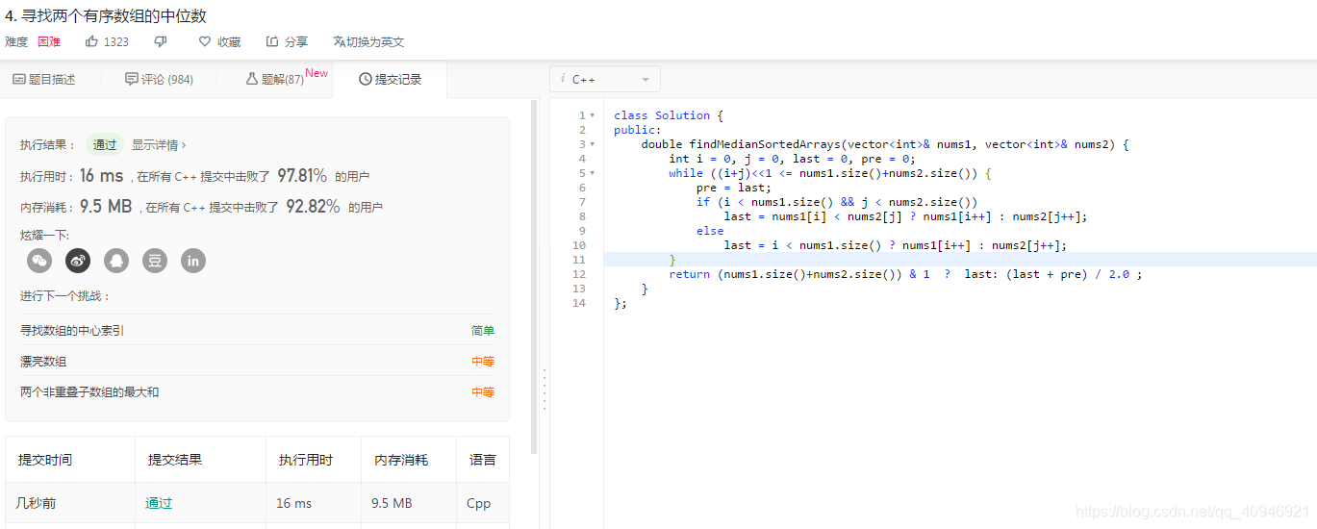Share result via Weibo icon

(78, 260)
